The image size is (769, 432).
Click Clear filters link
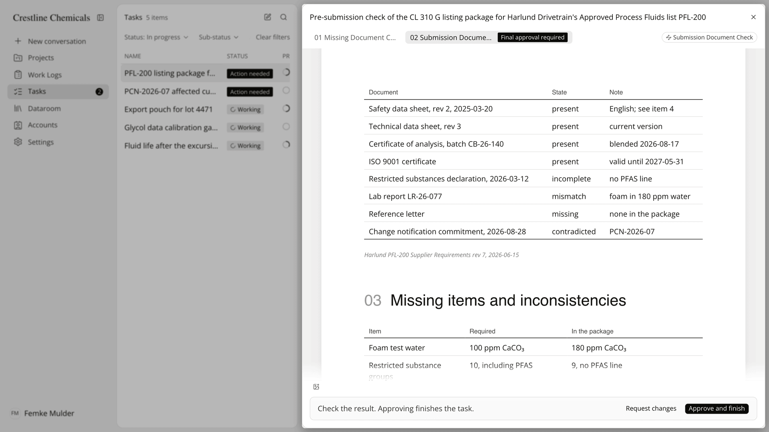273,37
